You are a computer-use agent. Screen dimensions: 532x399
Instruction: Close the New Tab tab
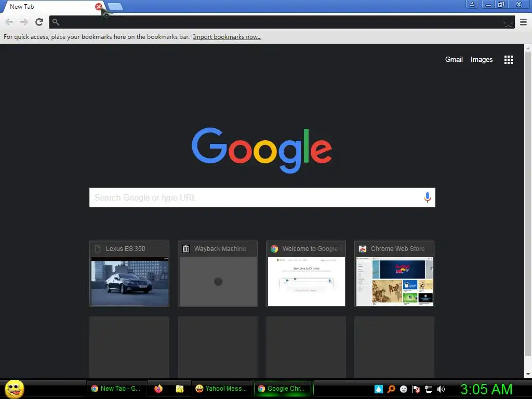click(x=98, y=6)
